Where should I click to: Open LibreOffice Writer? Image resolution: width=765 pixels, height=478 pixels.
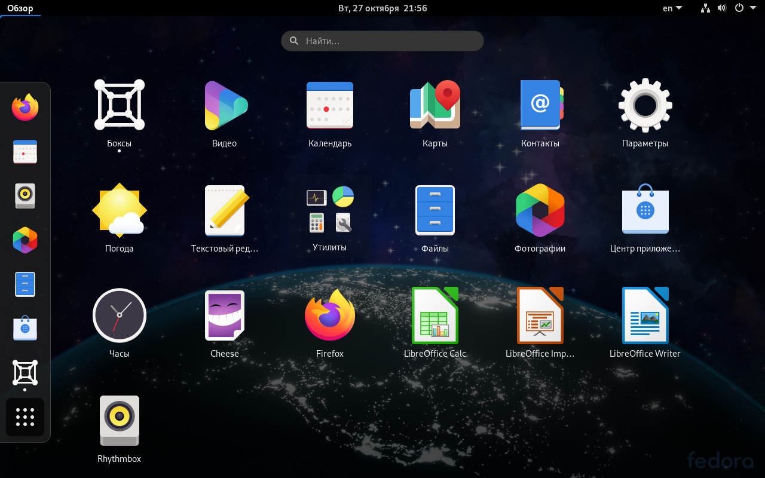645,315
